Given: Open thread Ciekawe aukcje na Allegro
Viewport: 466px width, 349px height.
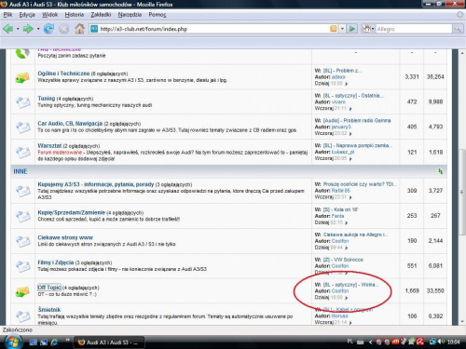Looking at the screenshot, I should pyautogui.click(x=355, y=235).
